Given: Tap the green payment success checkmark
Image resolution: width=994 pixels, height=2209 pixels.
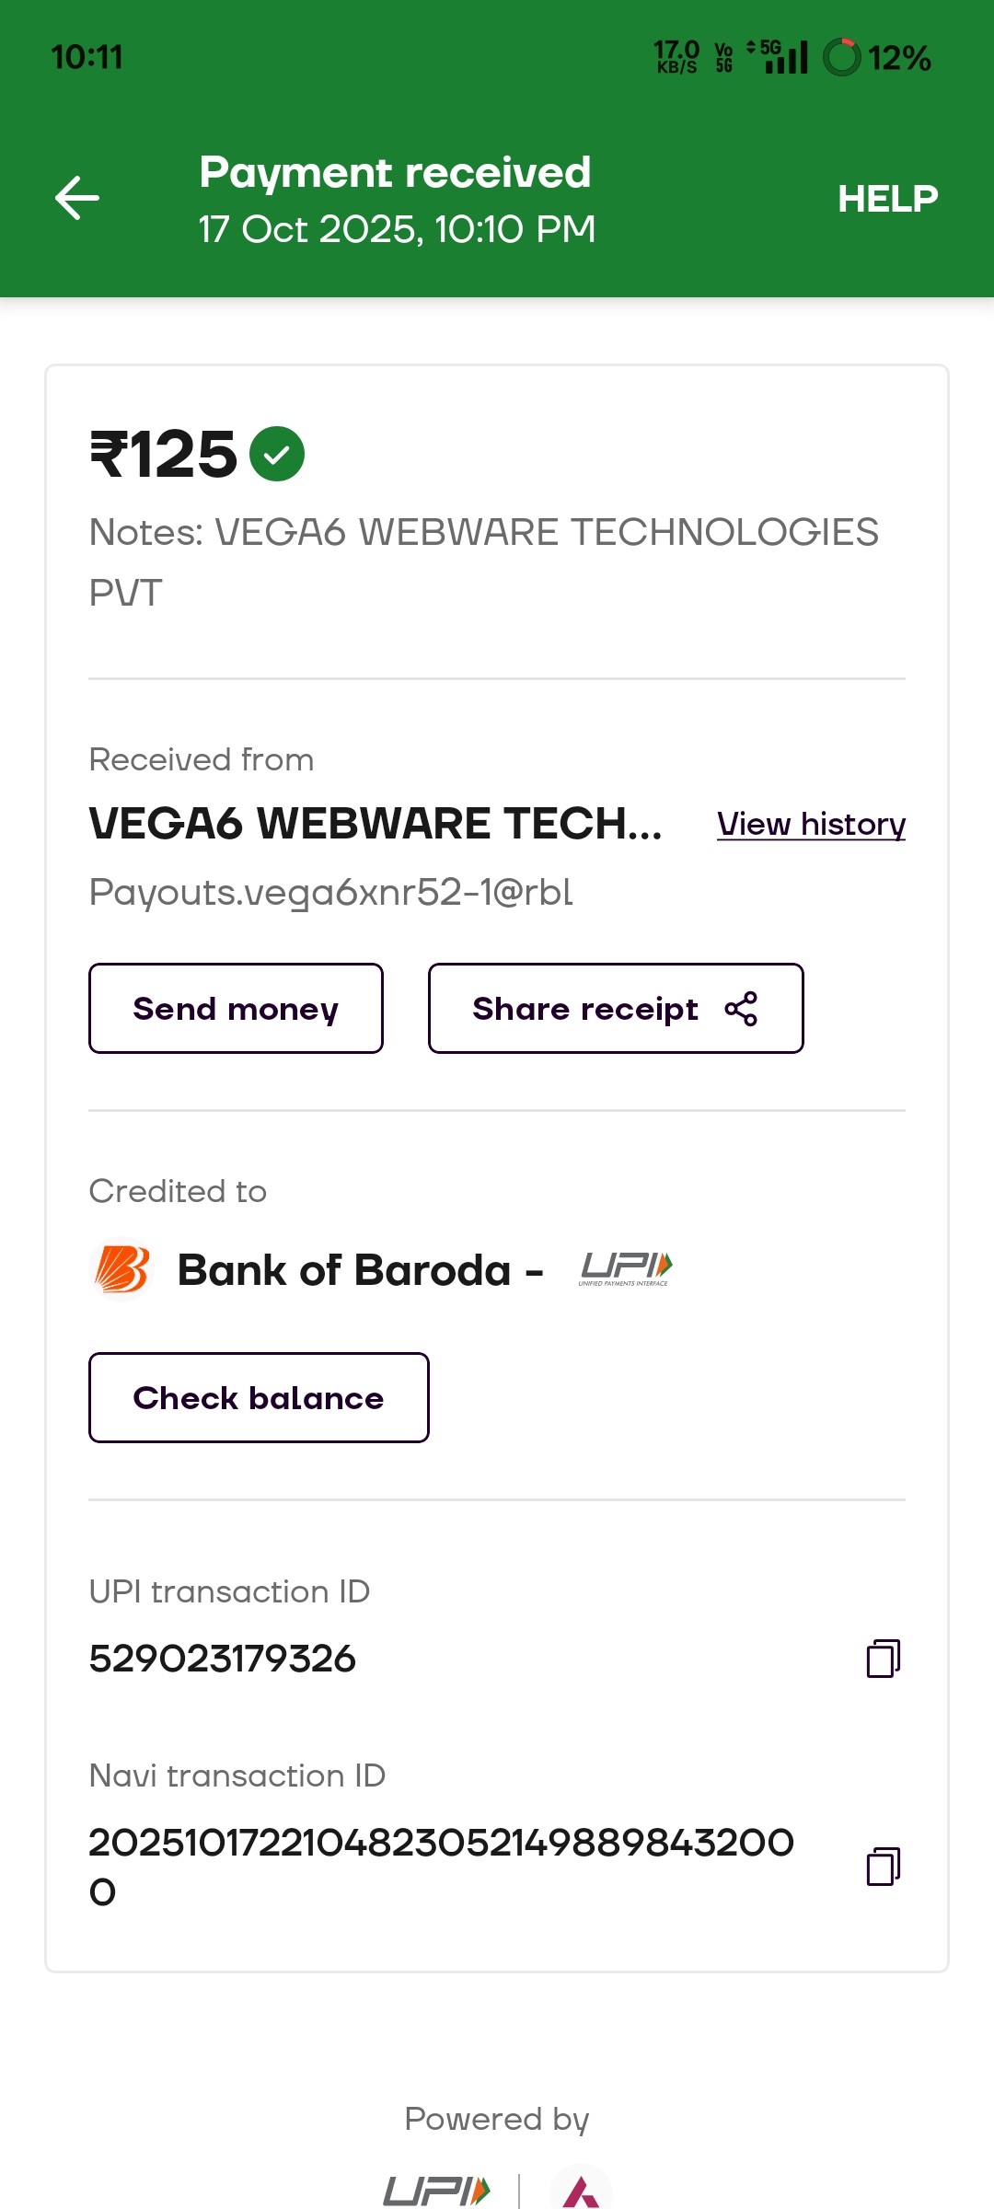Looking at the screenshot, I should [x=277, y=454].
